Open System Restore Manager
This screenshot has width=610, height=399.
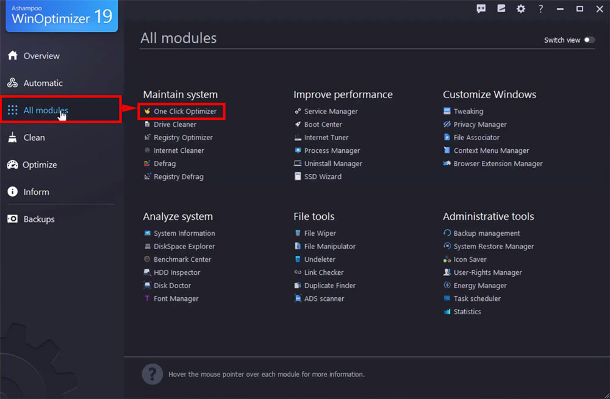[x=493, y=247]
